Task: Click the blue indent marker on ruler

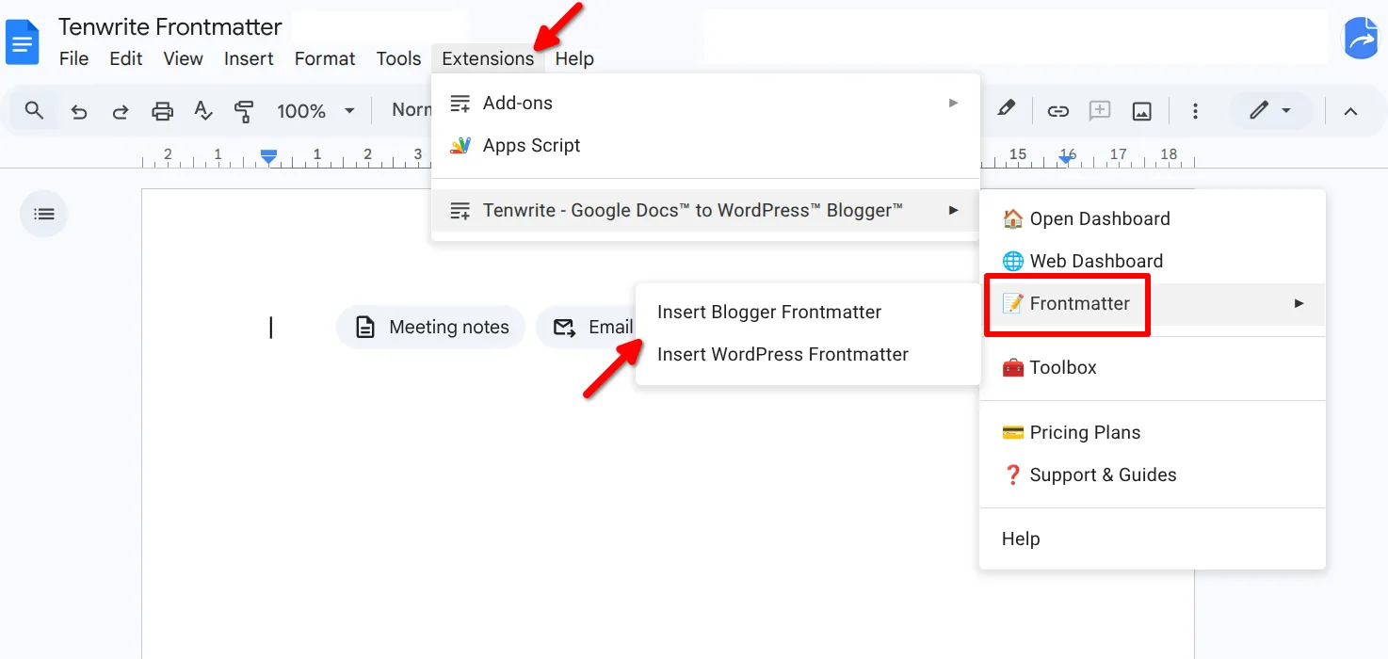Action: coord(267,154)
